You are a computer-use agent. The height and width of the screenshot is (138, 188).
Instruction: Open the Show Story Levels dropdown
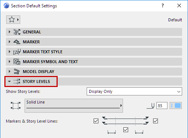tap(134, 91)
